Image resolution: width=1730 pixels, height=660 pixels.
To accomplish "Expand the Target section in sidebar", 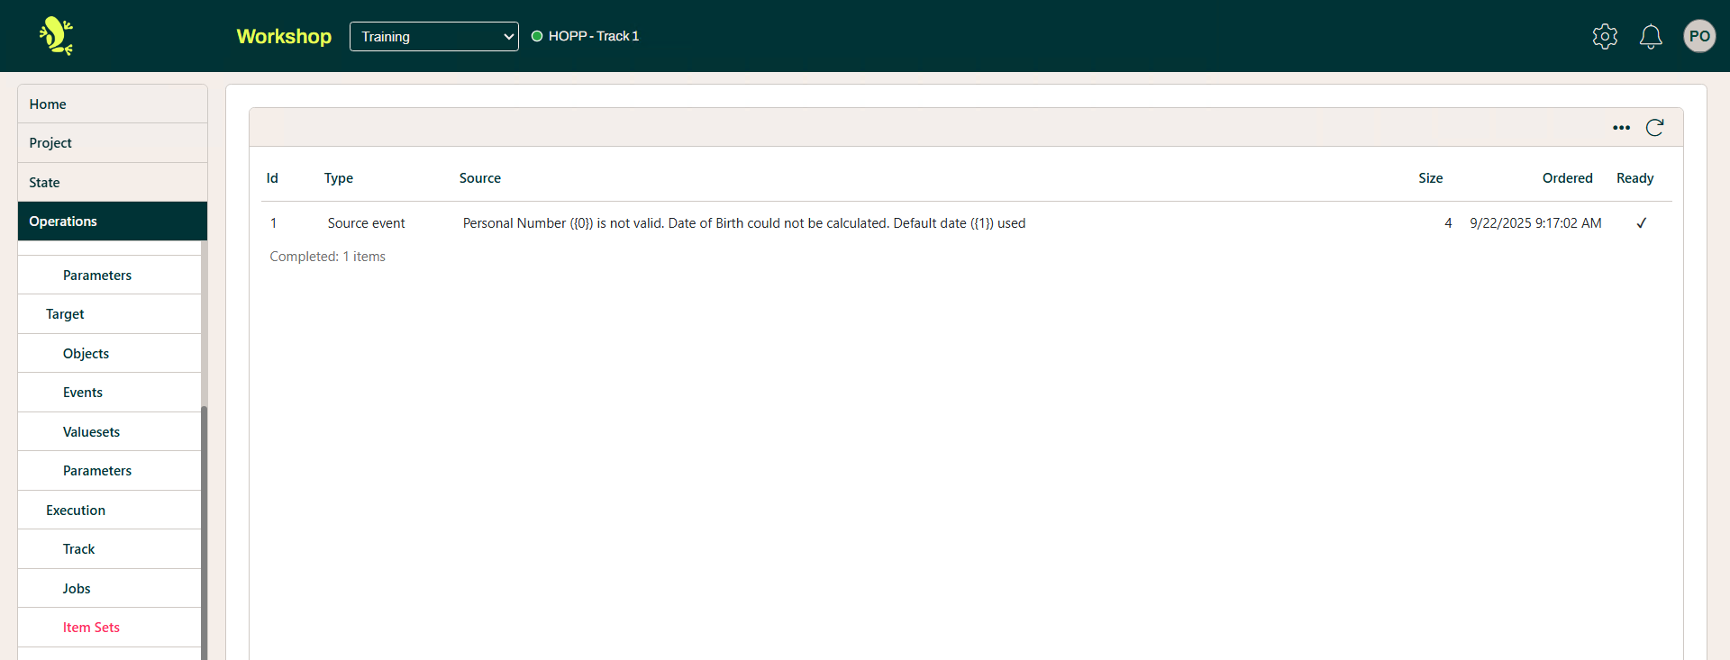I will point(65,314).
